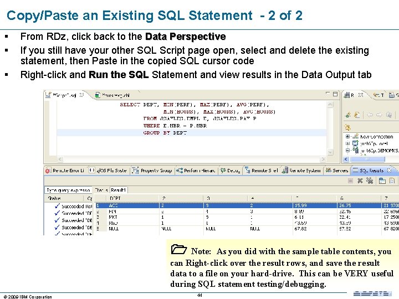The width and height of the screenshot is (399, 299).
Task: Click the WHERE E.NBR line in editor
Action: [x=175, y=126]
